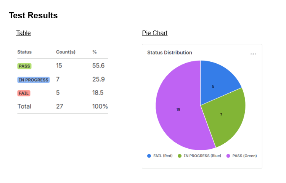Image resolution: width=286 pixels, height=183 pixels.
Task: Click the % column header
Action: click(x=95, y=52)
